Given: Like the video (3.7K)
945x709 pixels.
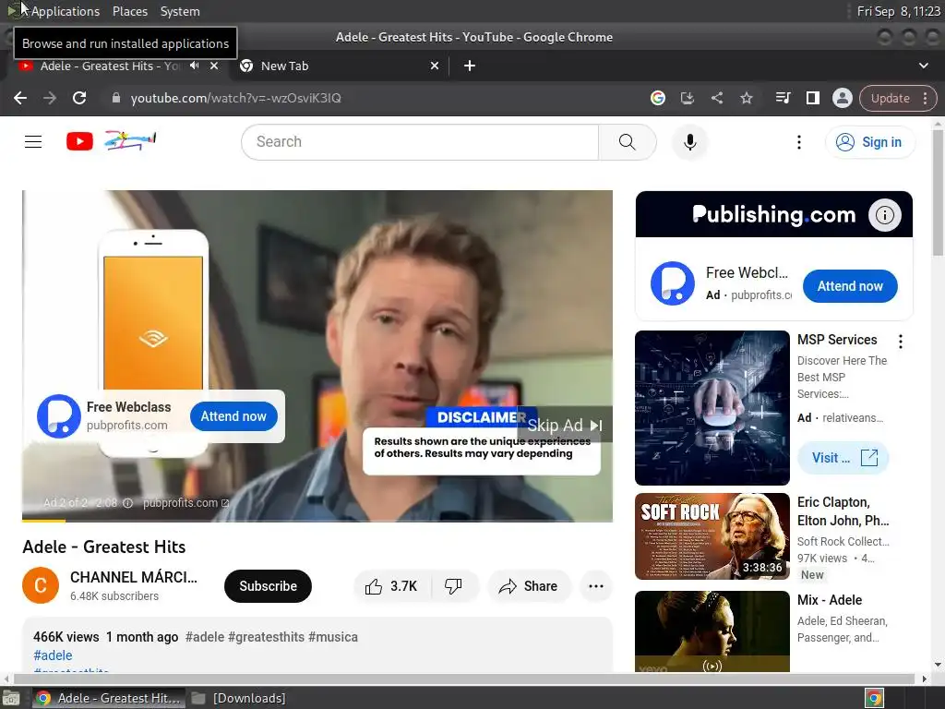Looking at the screenshot, I should click(x=391, y=586).
